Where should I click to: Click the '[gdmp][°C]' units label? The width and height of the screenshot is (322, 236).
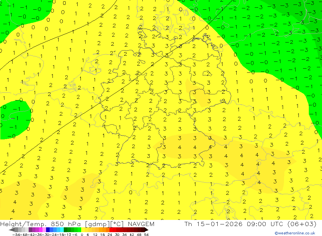coord(104,224)
